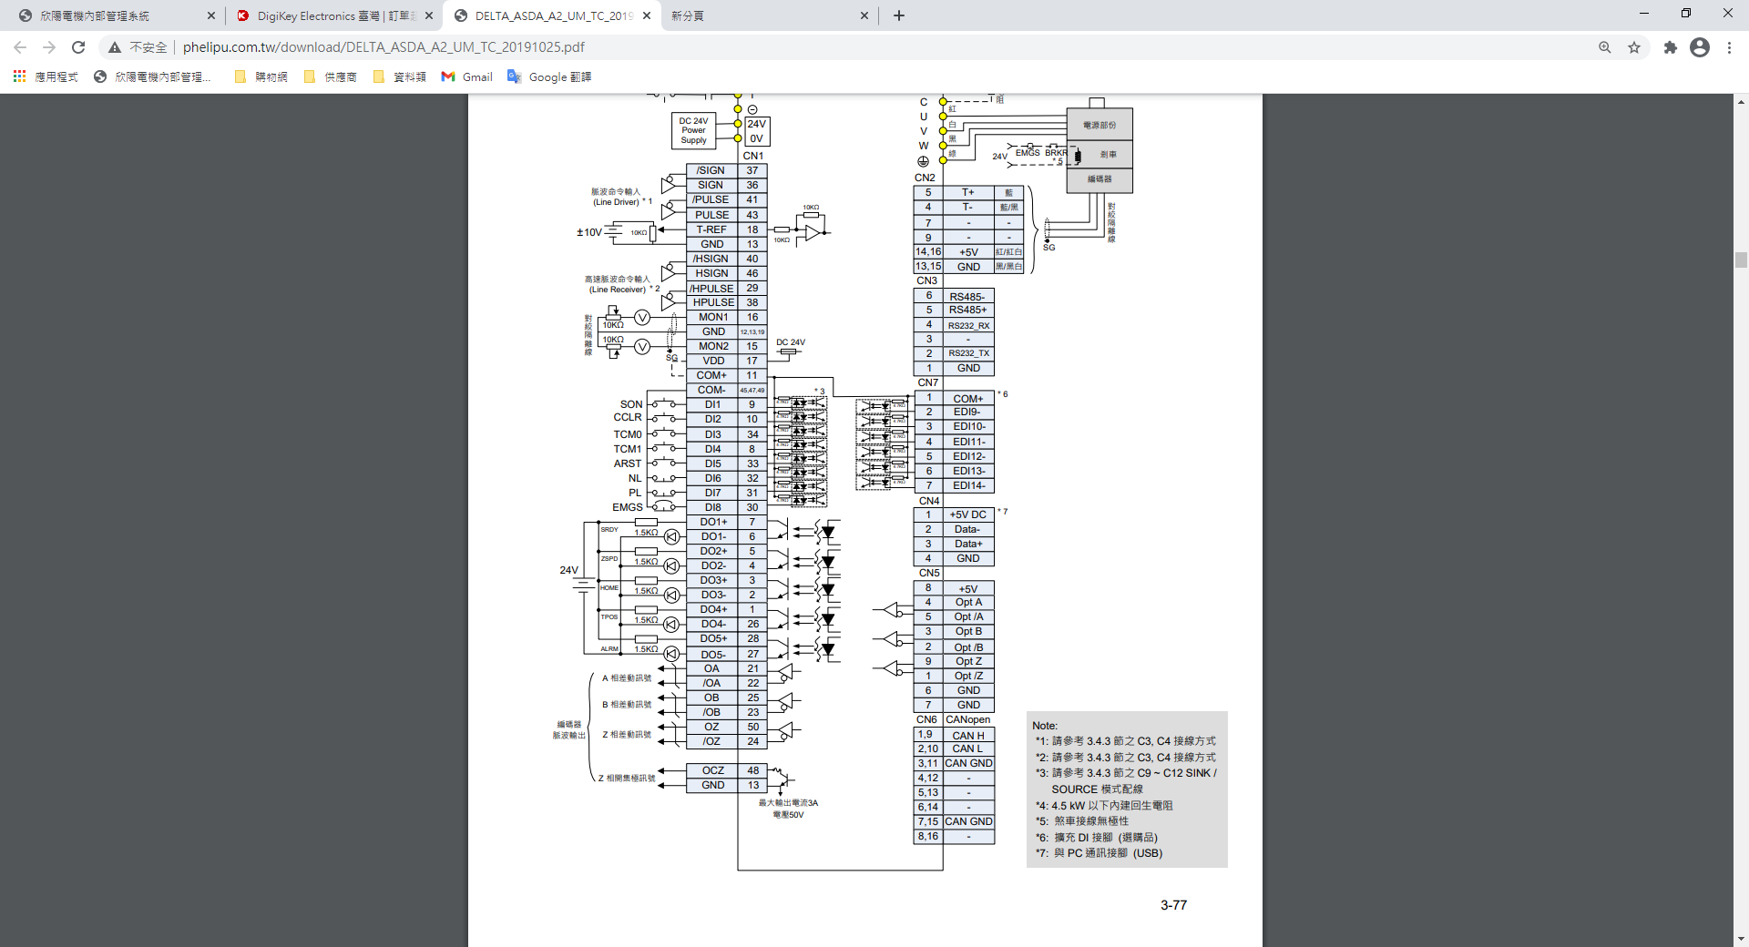Viewport: 1749px width, 947px height.
Task: Open the Extensions puzzle icon
Action: [1670, 47]
